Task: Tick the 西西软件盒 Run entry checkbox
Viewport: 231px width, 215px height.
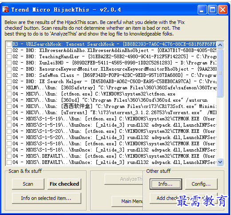Action: (x=9, y=106)
